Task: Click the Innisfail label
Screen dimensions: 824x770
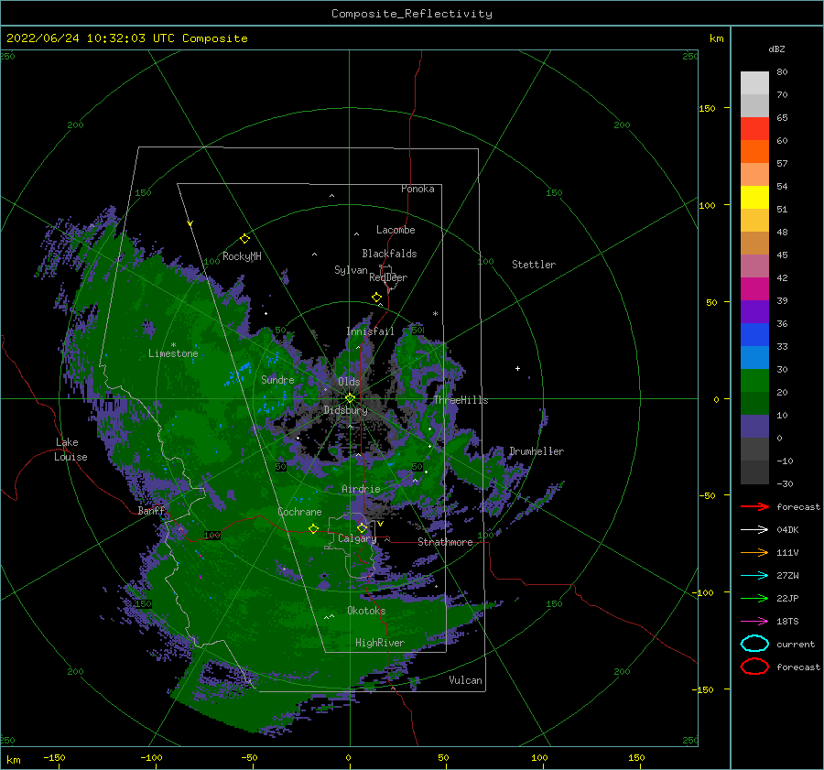Action: 370,331
